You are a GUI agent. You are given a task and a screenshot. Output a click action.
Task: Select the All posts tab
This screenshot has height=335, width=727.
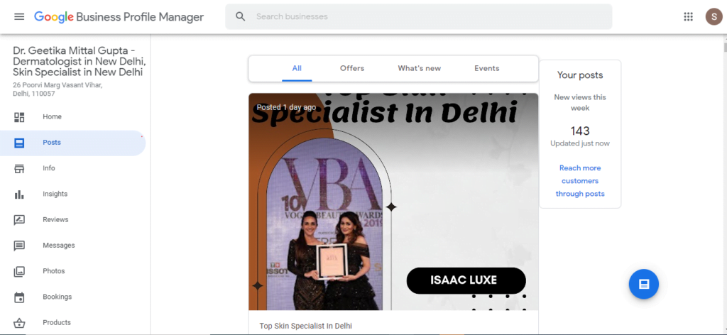[x=297, y=69]
